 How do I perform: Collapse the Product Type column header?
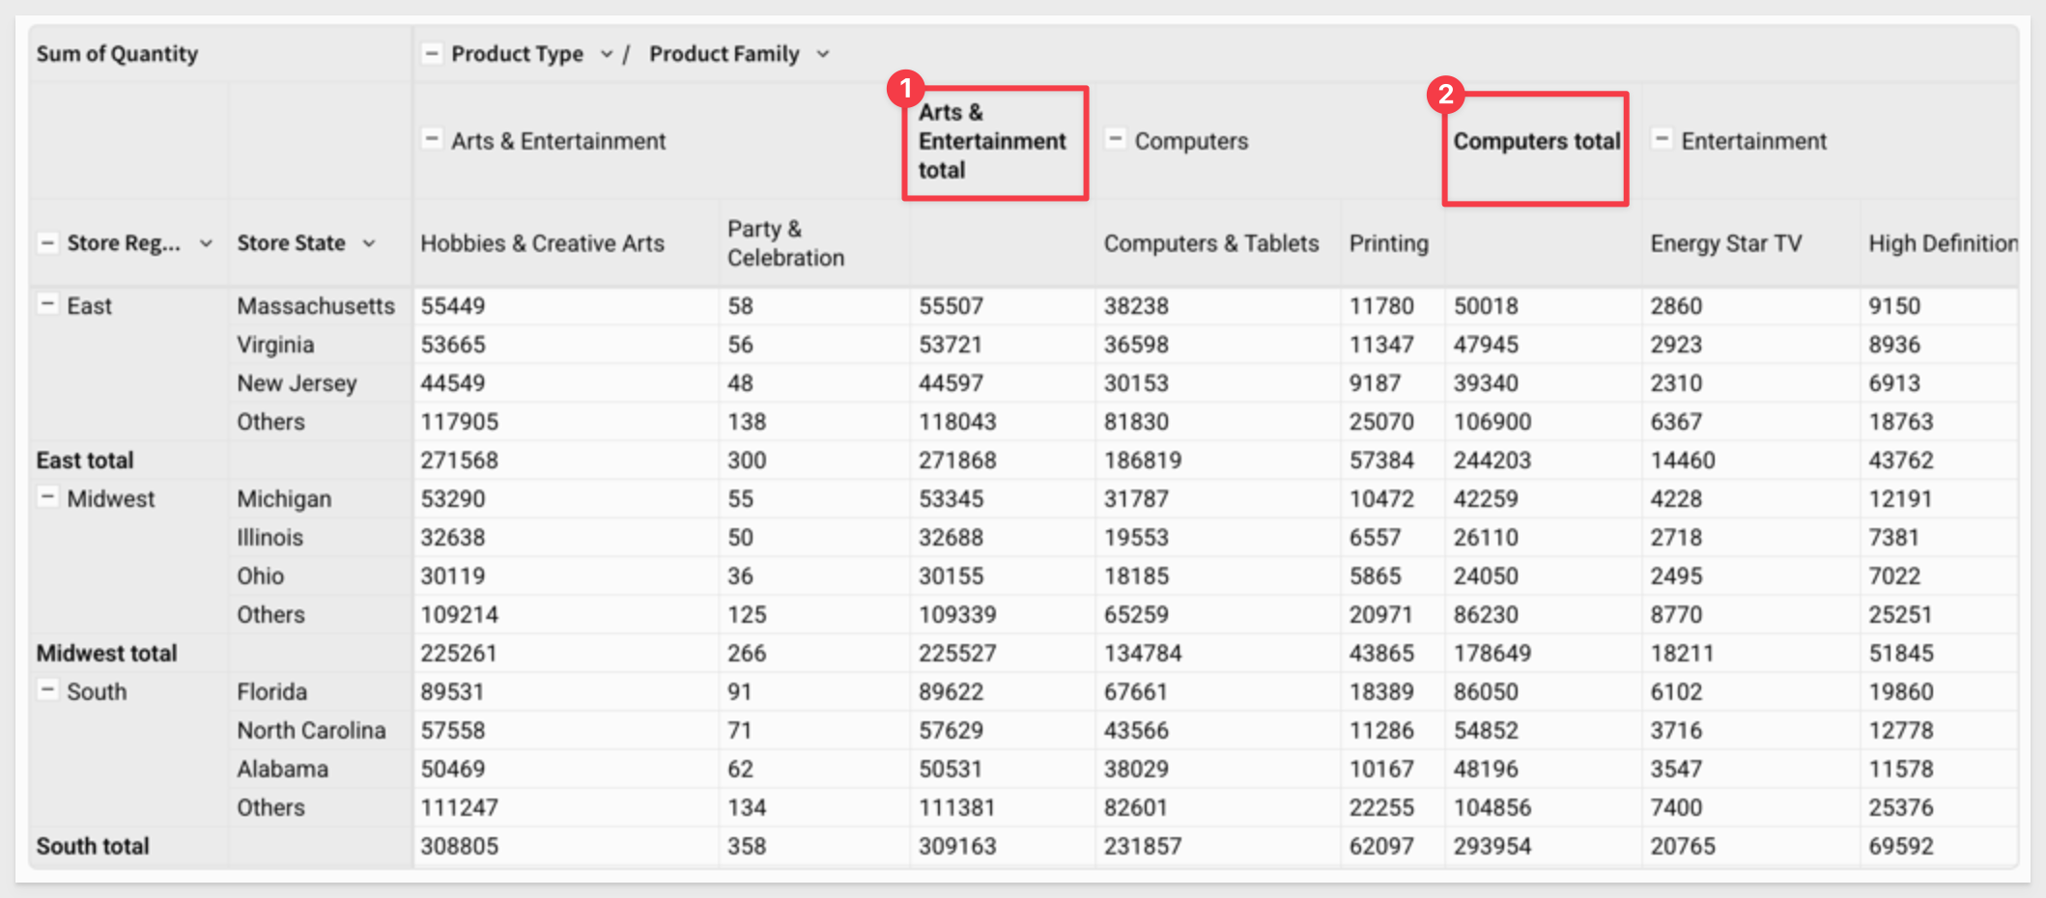[432, 53]
